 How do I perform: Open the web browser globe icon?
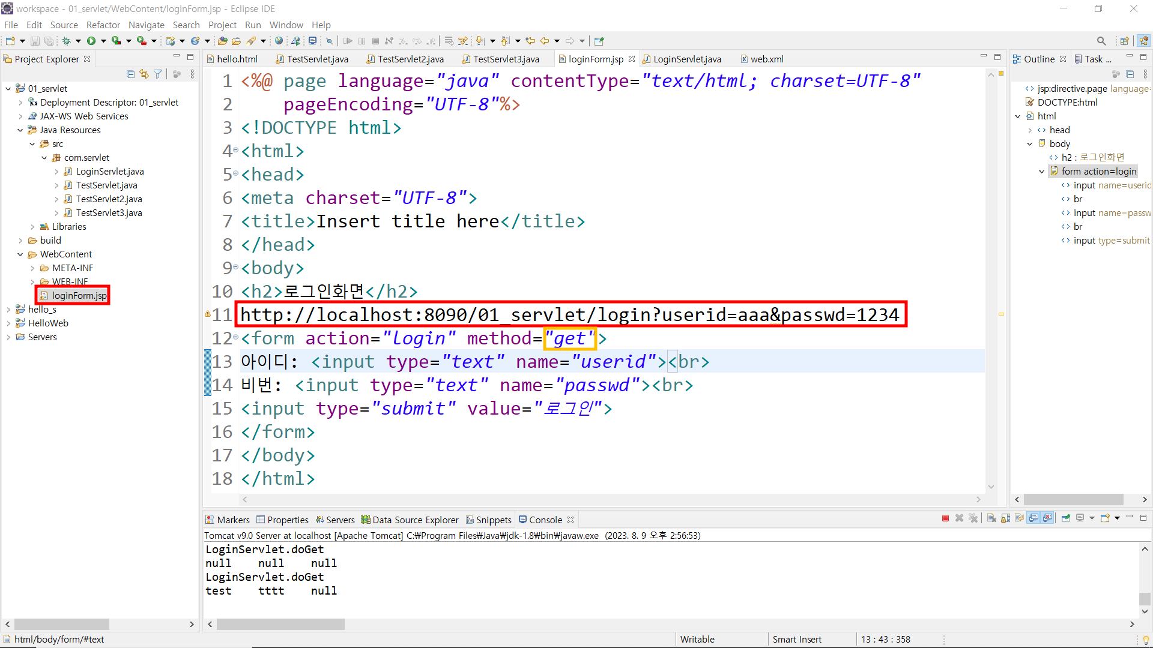[279, 41]
